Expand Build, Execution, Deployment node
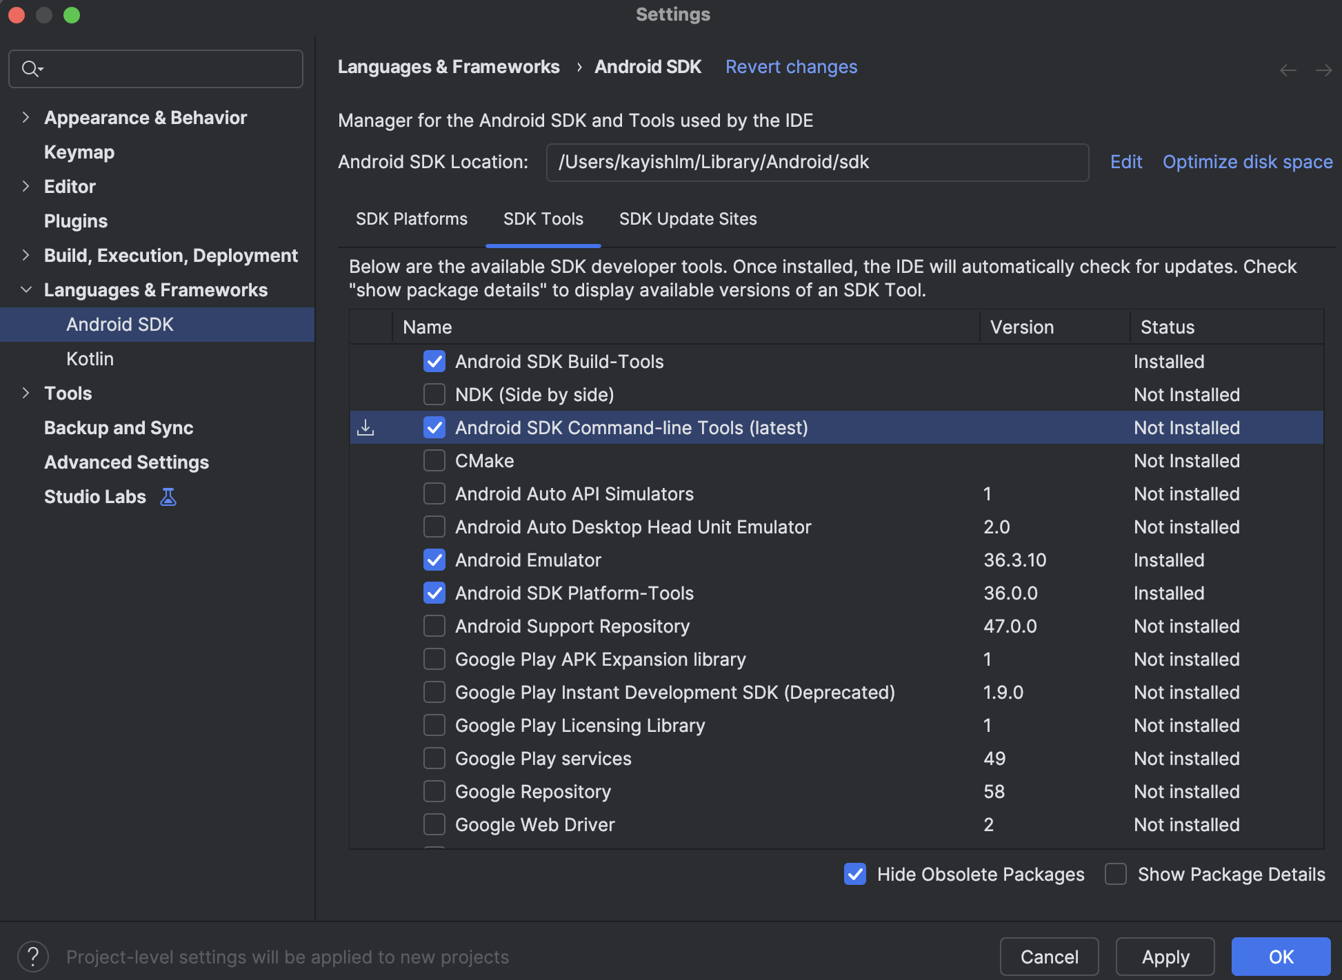This screenshot has height=980, width=1342. point(26,256)
